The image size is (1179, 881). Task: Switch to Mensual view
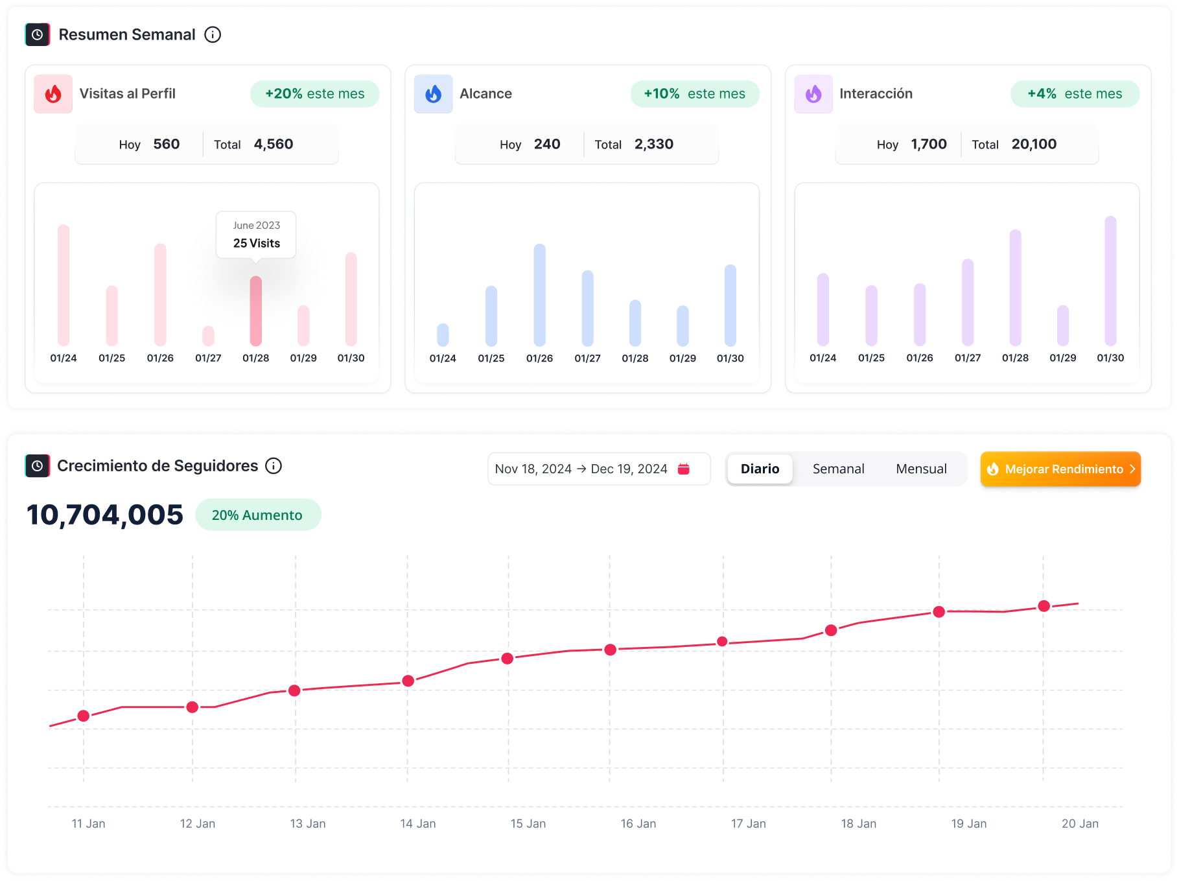pyautogui.click(x=921, y=469)
